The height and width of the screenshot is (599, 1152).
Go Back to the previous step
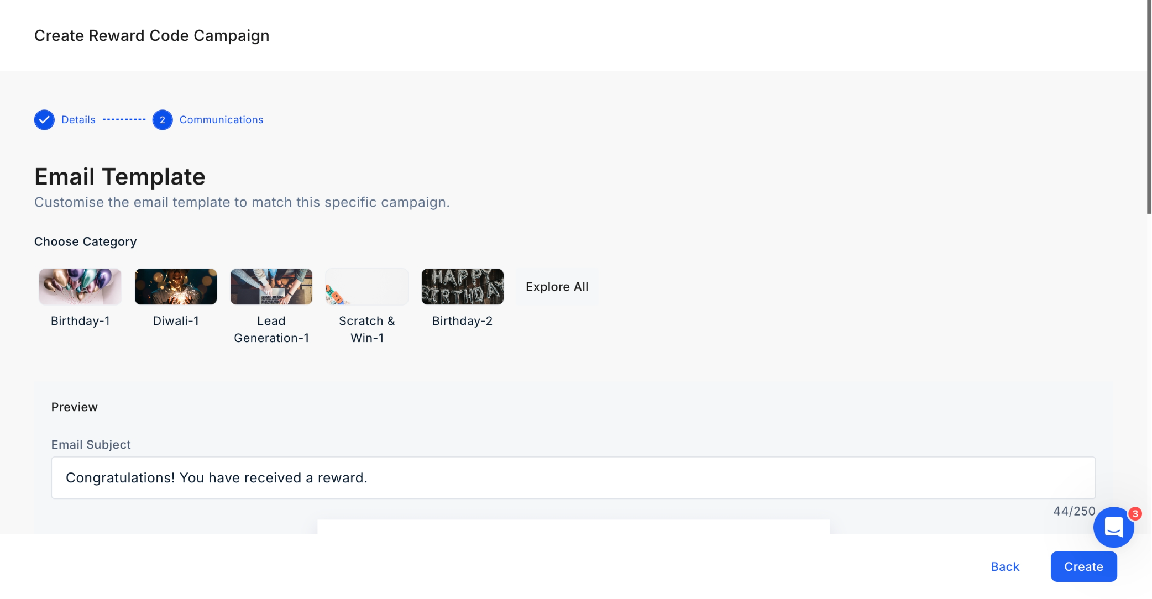[1005, 566]
